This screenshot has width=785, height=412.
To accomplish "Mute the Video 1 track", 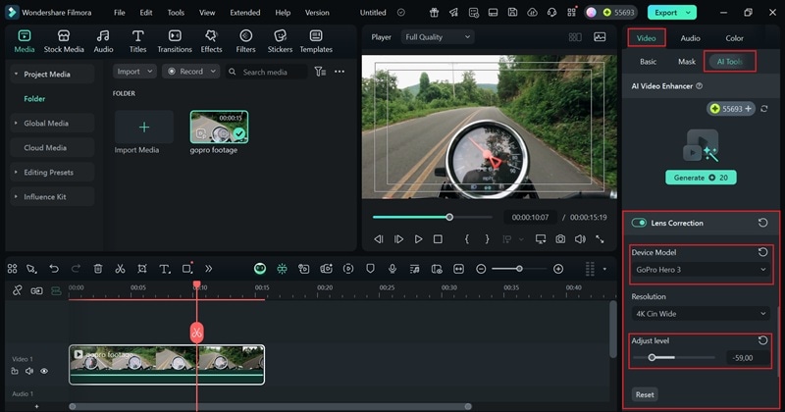I will [x=29, y=371].
